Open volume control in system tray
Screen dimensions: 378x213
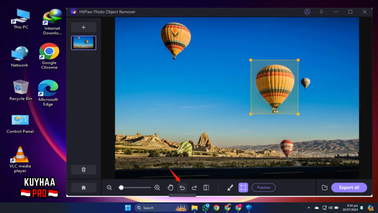click(330, 208)
